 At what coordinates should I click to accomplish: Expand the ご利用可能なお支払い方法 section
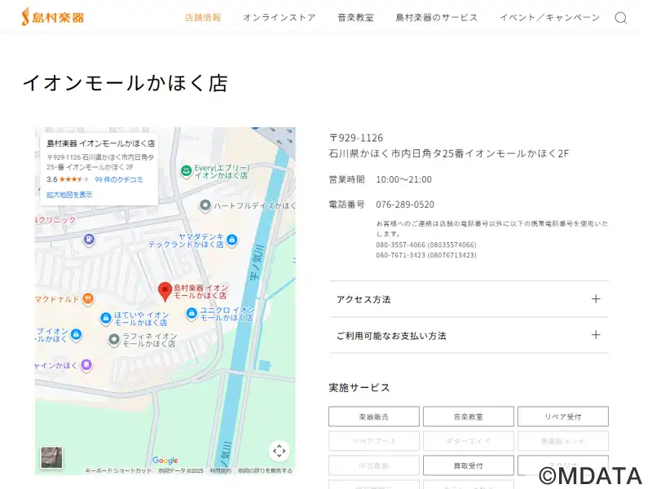pos(469,335)
